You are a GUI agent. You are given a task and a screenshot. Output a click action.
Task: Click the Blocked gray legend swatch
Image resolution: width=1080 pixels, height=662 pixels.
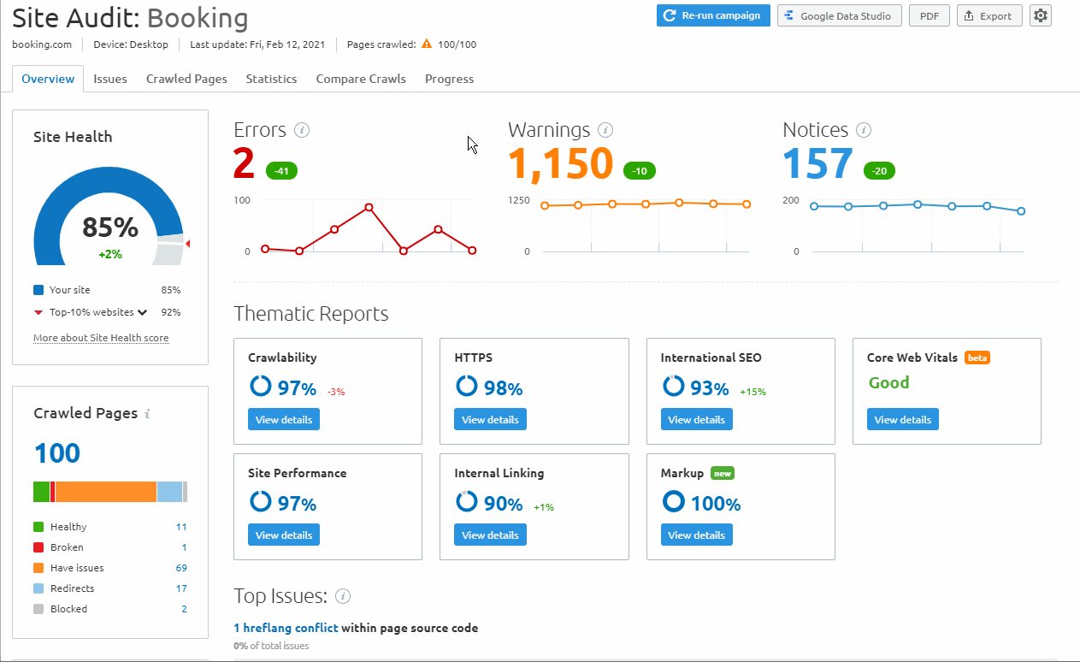coord(38,609)
